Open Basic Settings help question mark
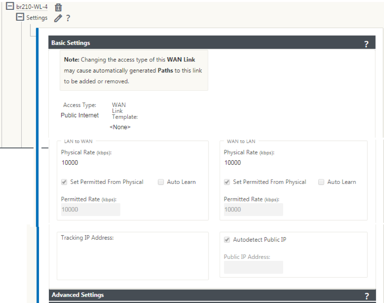The height and width of the screenshot is (303, 384). coord(366,44)
